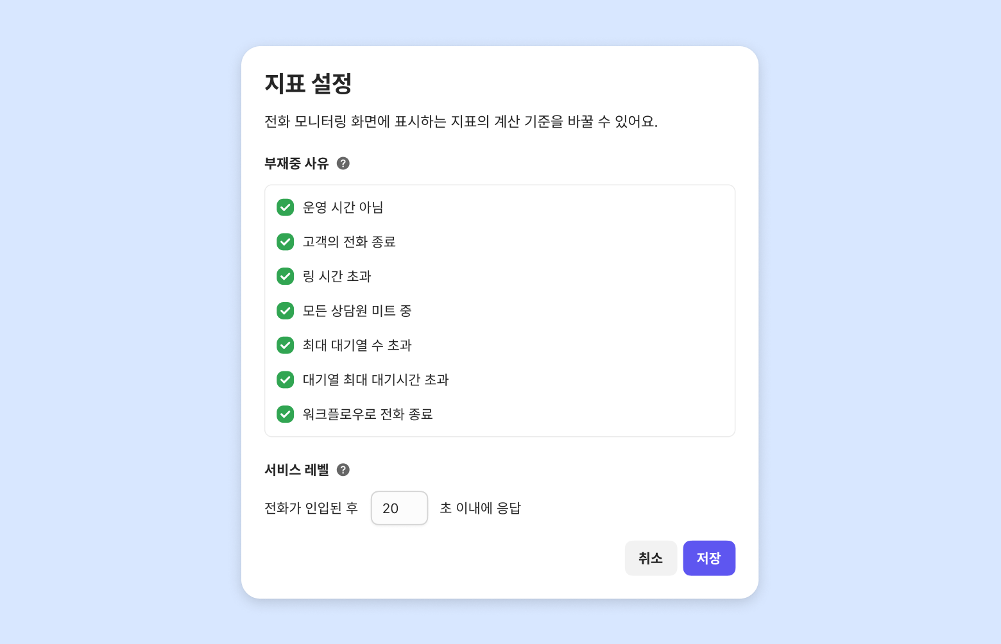This screenshot has width=1001, height=644.
Task: Uncheck the 운영 시간 아님 checkbox
Action: (286, 207)
